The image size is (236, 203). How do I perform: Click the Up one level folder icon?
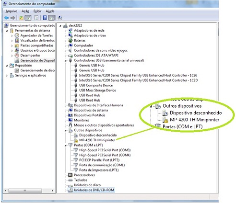[x=21, y=18]
